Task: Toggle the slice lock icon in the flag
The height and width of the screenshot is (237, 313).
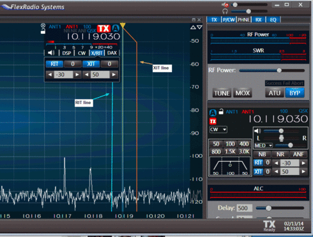Action: (x=43, y=31)
